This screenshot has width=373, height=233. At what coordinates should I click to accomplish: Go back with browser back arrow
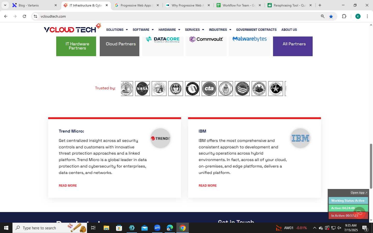6,16
